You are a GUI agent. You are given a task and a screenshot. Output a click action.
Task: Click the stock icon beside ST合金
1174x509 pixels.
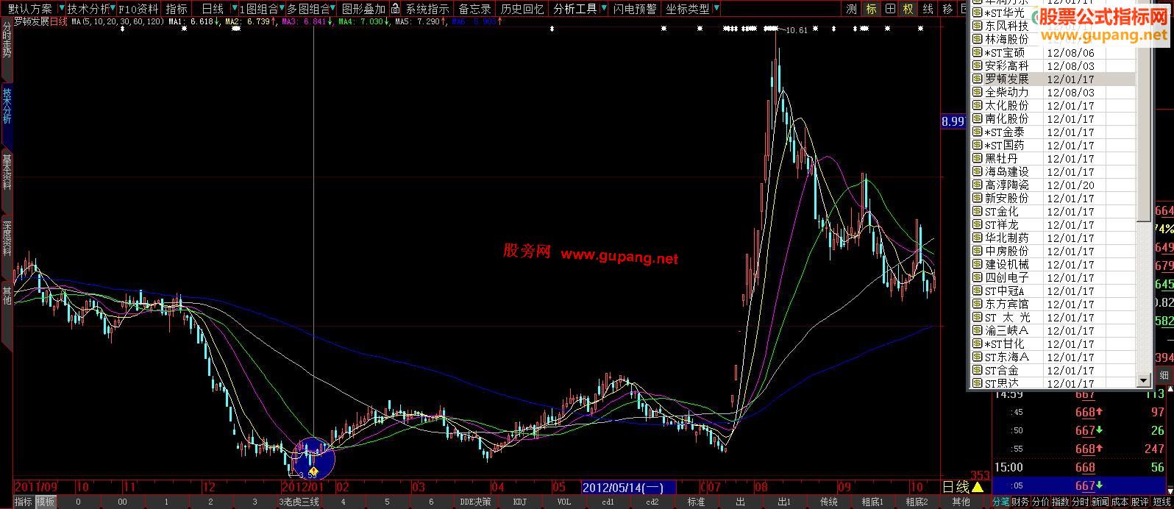click(x=977, y=370)
